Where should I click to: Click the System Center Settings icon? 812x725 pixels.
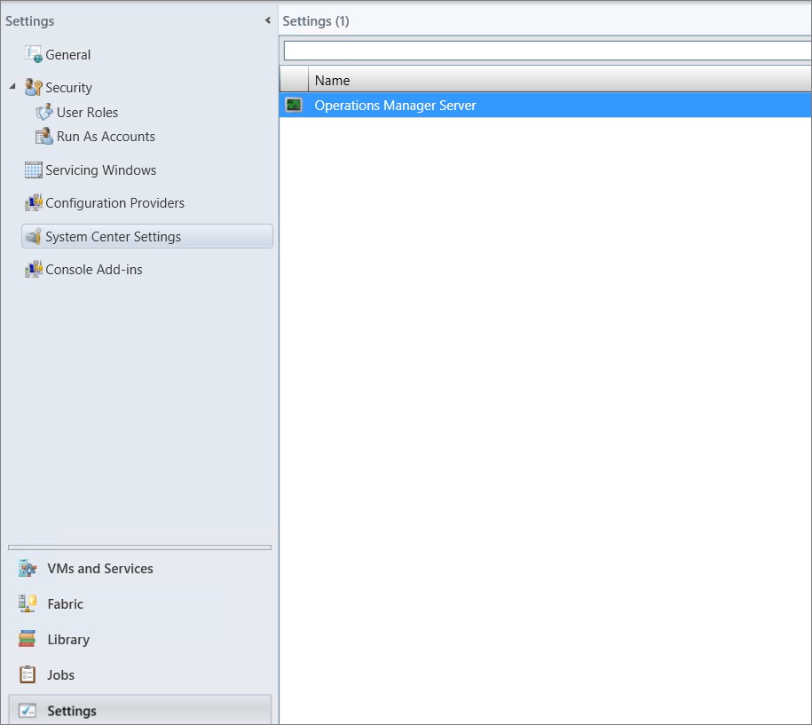pyautogui.click(x=34, y=236)
